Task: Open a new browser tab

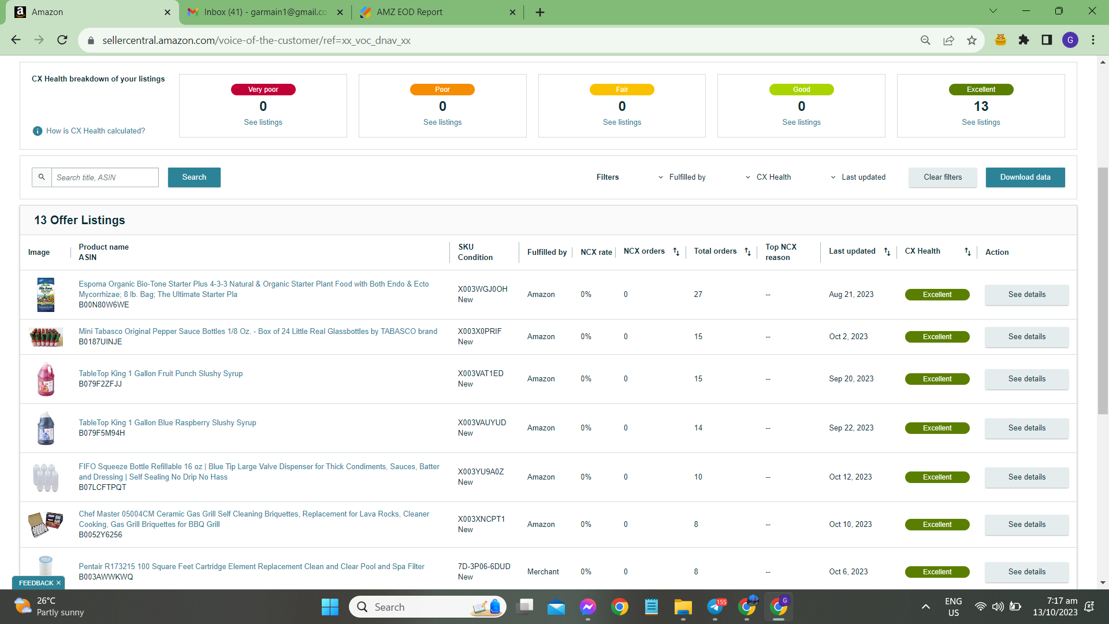Action: point(540,12)
